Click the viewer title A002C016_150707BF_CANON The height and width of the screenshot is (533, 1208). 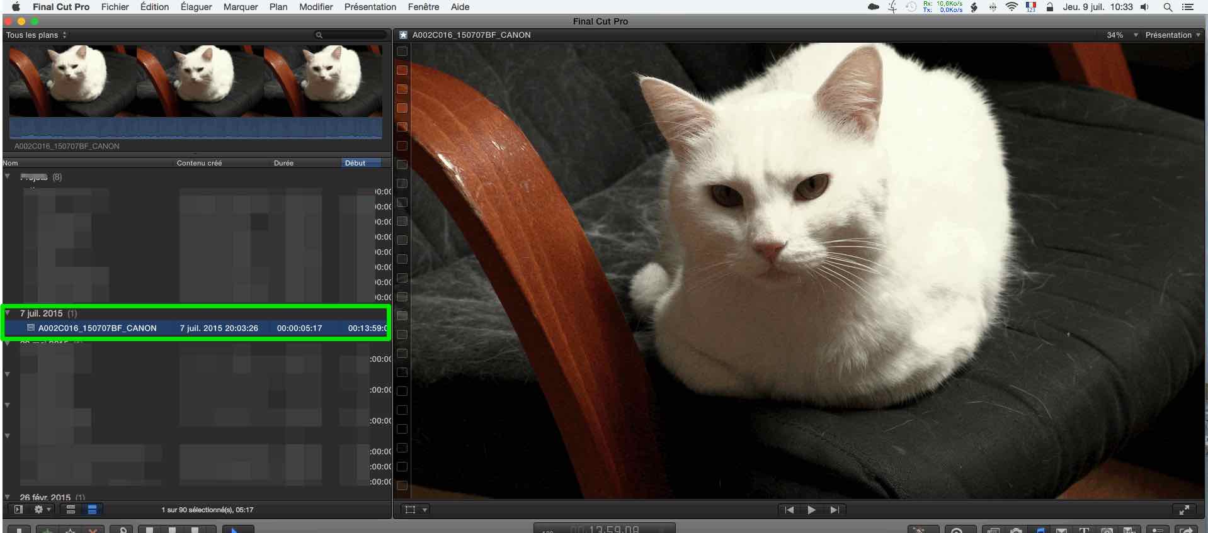pyautogui.click(x=472, y=35)
